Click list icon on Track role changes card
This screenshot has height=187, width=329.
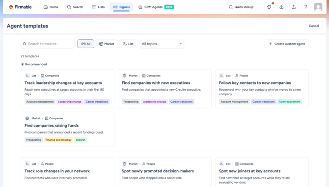point(27,164)
